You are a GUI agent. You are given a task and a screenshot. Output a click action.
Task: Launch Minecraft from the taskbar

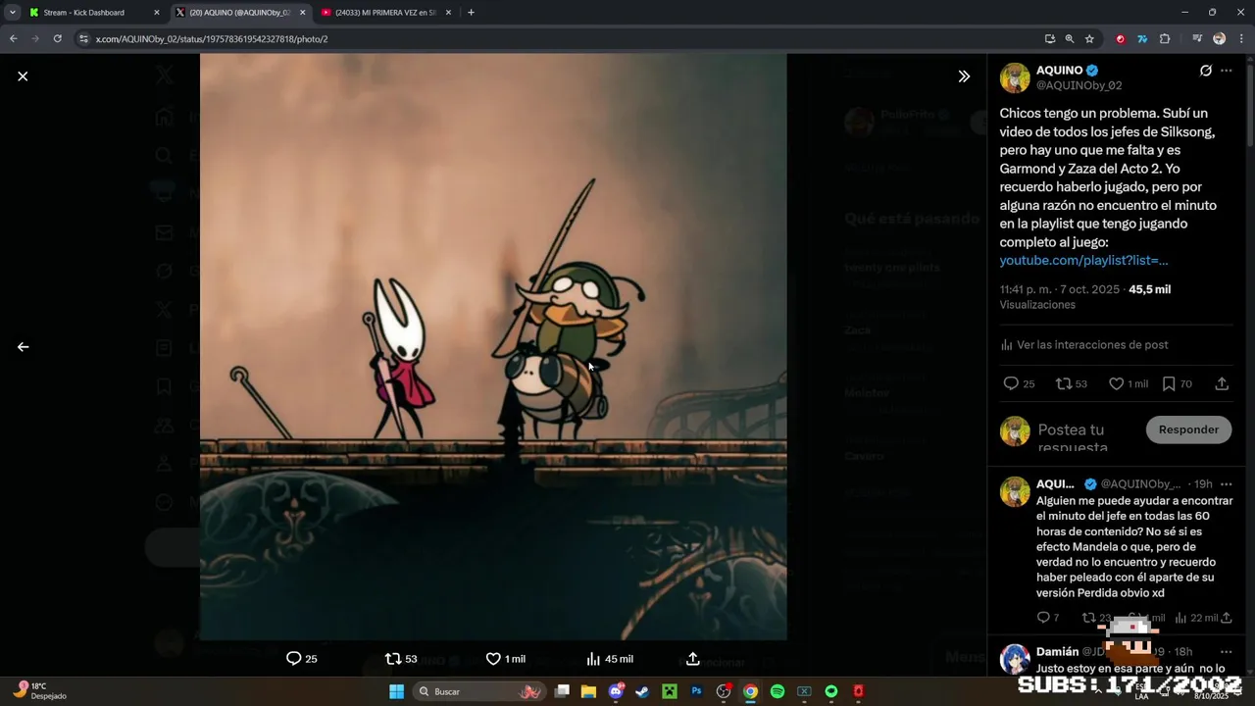click(670, 691)
